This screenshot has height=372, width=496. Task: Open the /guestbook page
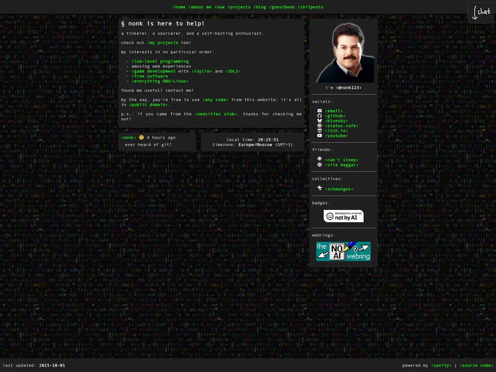(282, 7)
